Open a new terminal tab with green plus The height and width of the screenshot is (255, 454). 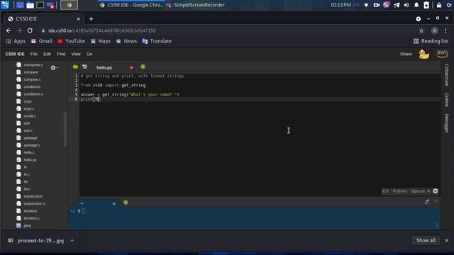coord(126,203)
